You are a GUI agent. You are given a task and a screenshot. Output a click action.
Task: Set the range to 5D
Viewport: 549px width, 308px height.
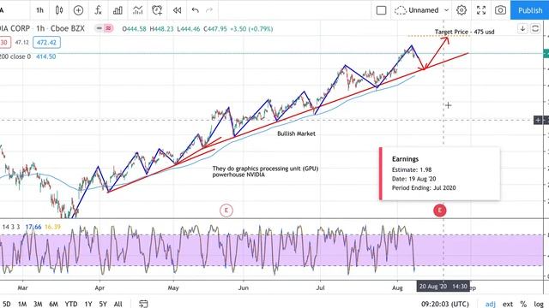tap(6, 305)
